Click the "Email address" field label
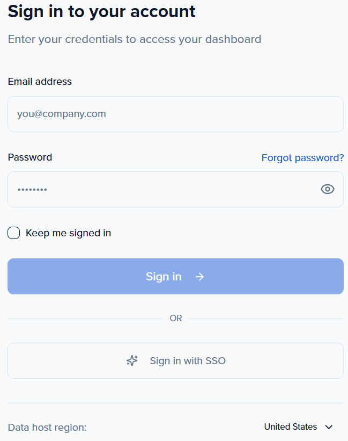 pyautogui.click(x=40, y=82)
